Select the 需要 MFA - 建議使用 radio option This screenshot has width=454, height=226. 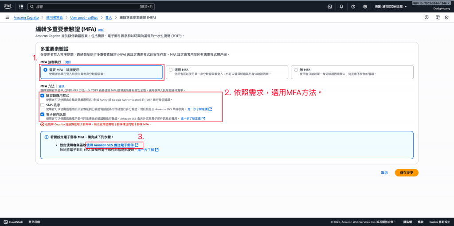click(45, 69)
